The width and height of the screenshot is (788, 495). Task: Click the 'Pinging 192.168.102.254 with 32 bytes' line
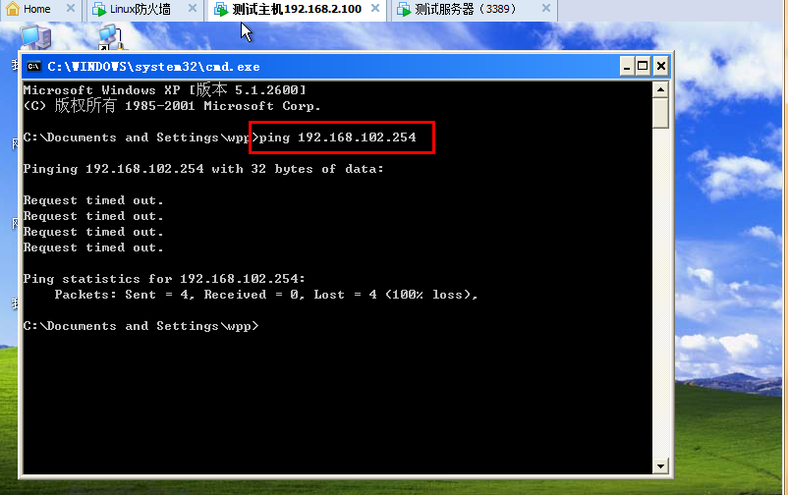click(x=203, y=169)
